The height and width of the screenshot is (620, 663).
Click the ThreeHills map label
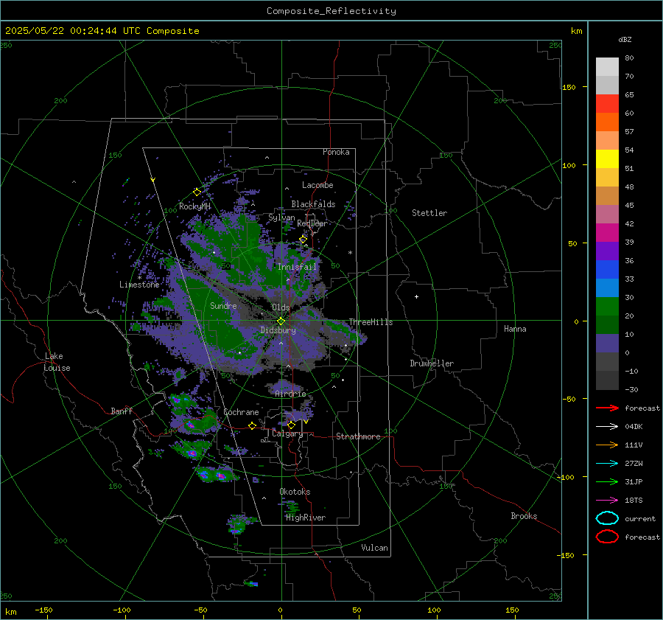point(371,322)
